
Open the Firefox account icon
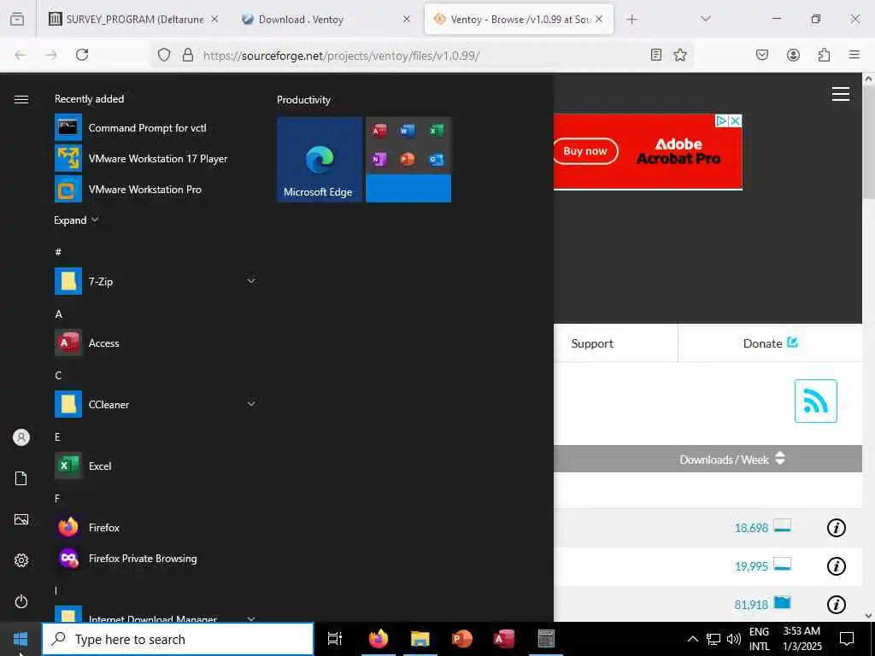[x=793, y=55]
